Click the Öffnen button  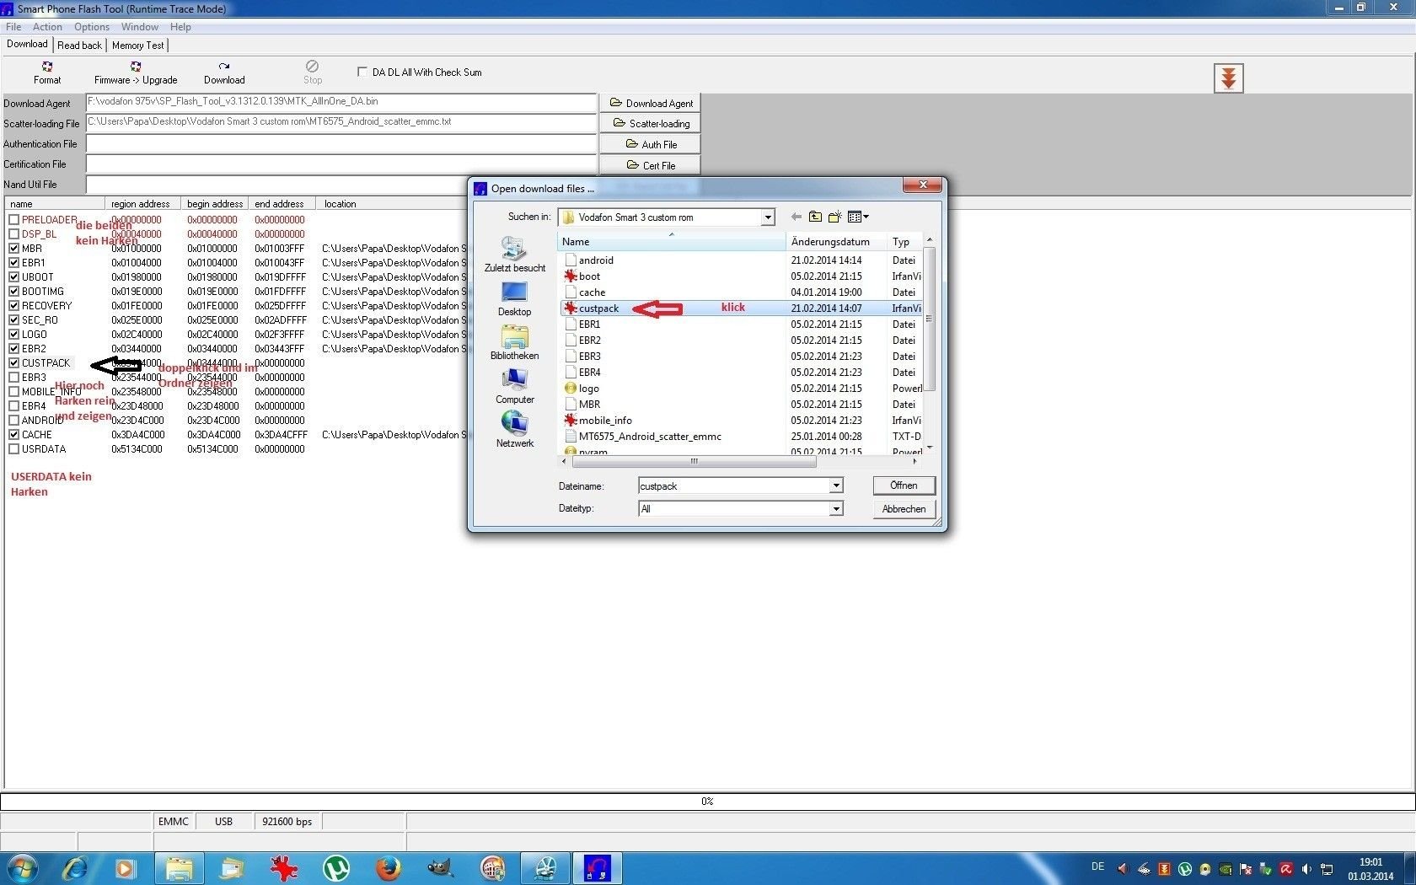(x=904, y=485)
